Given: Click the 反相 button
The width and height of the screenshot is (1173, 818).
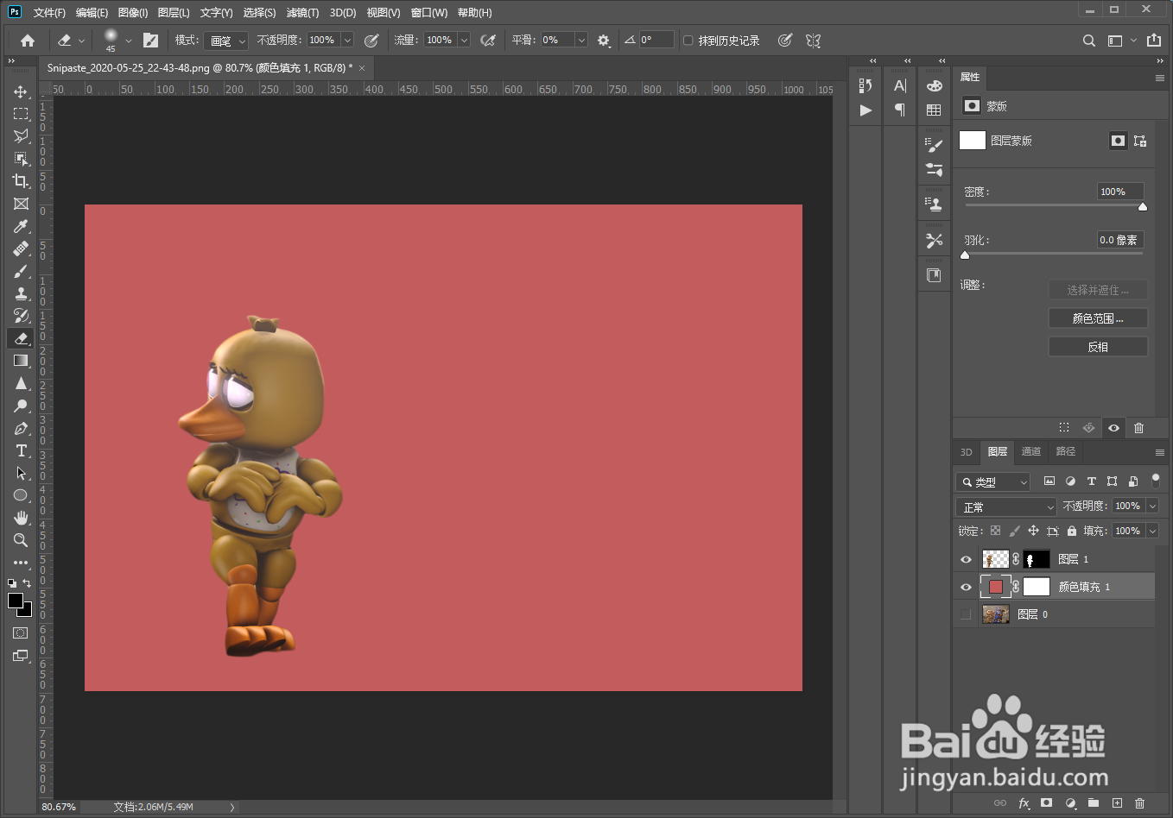Looking at the screenshot, I should tap(1098, 347).
